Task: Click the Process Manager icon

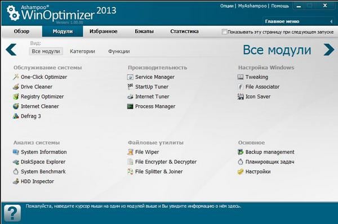Action: pyautogui.click(x=130, y=106)
